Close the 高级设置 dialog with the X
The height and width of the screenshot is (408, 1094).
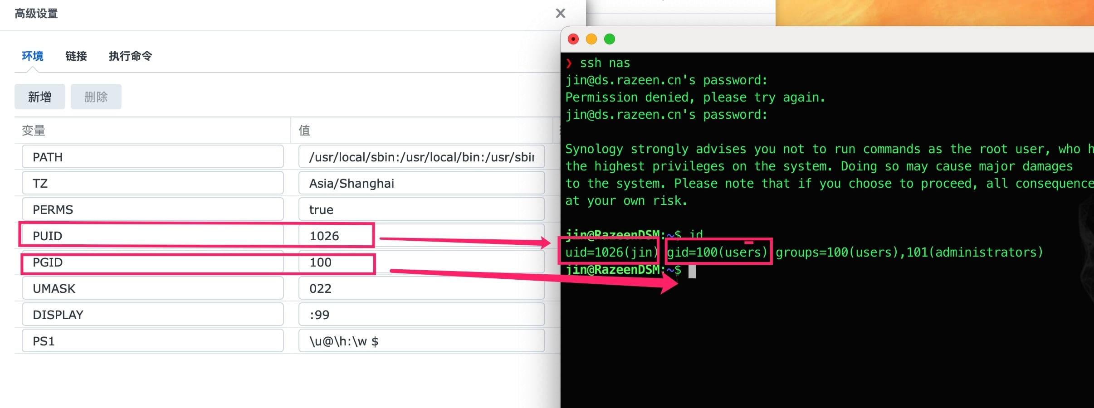(x=561, y=13)
